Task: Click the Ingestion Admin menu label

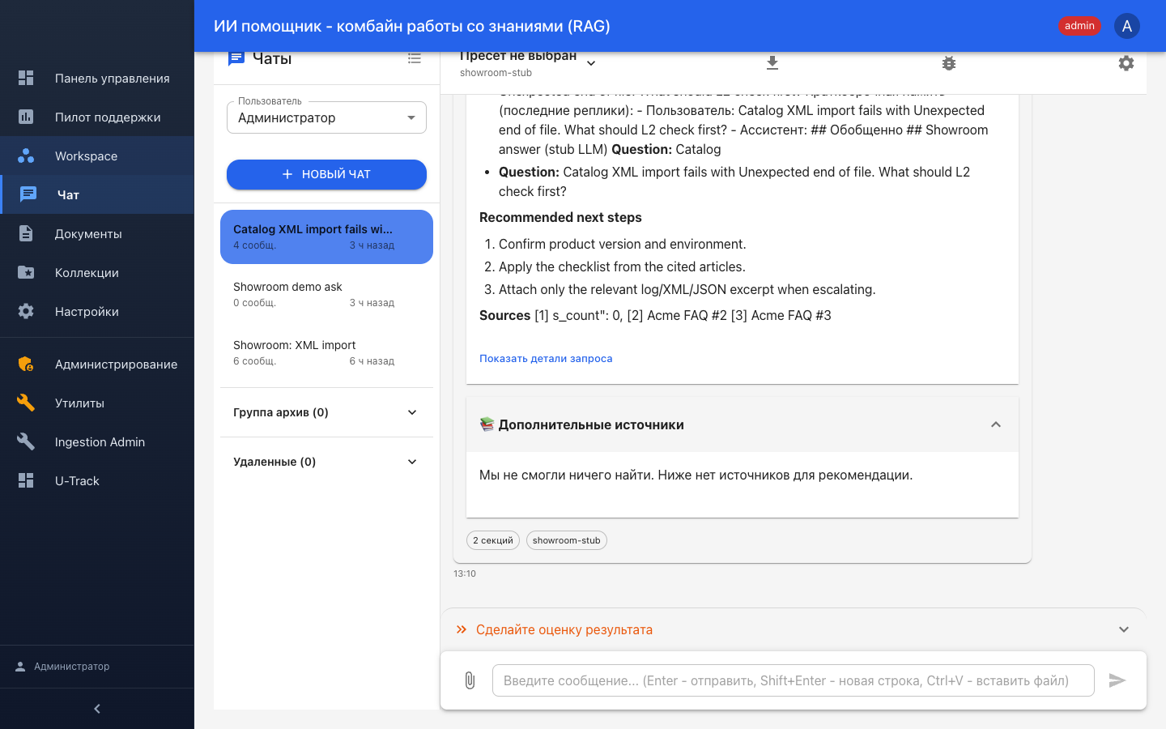Action: (100, 441)
